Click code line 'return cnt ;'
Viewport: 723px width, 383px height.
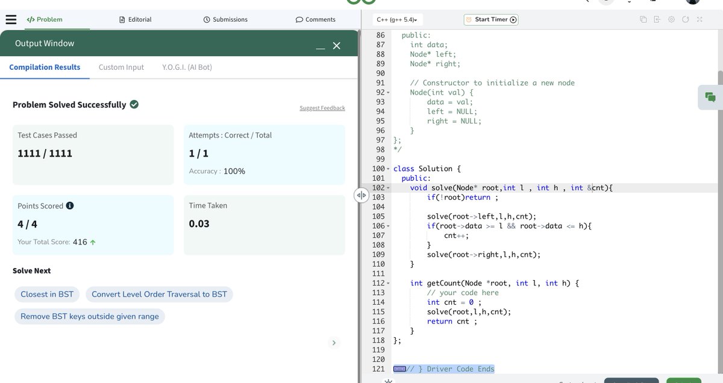click(x=452, y=322)
